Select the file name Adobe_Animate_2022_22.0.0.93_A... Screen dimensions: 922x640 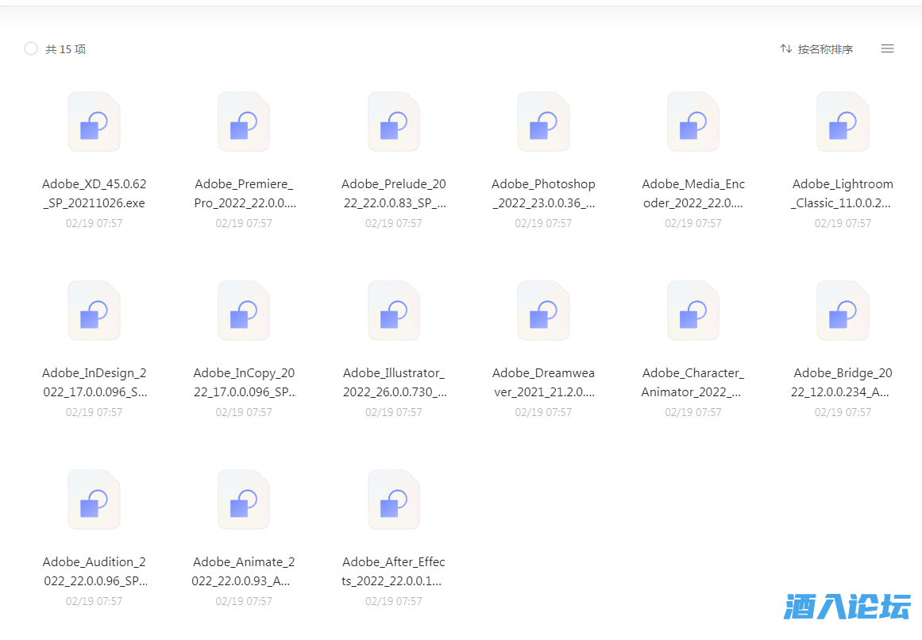(x=244, y=571)
